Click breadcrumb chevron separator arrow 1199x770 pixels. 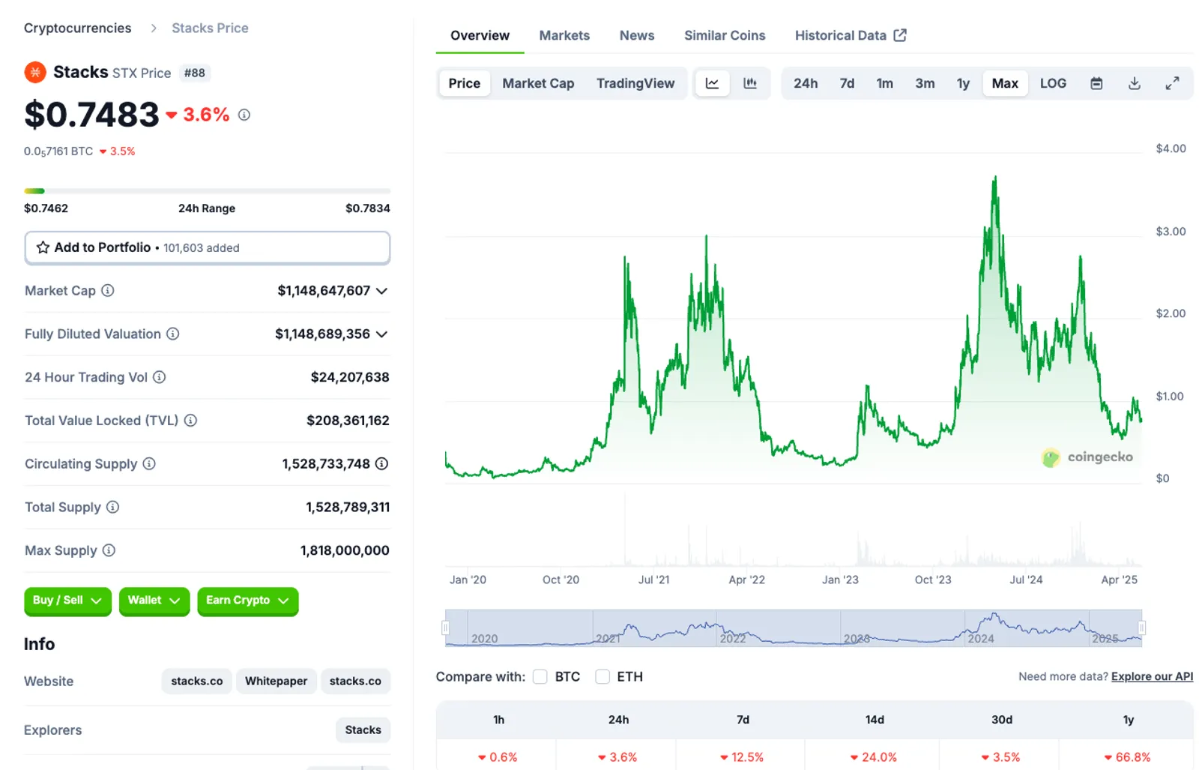(154, 28)
